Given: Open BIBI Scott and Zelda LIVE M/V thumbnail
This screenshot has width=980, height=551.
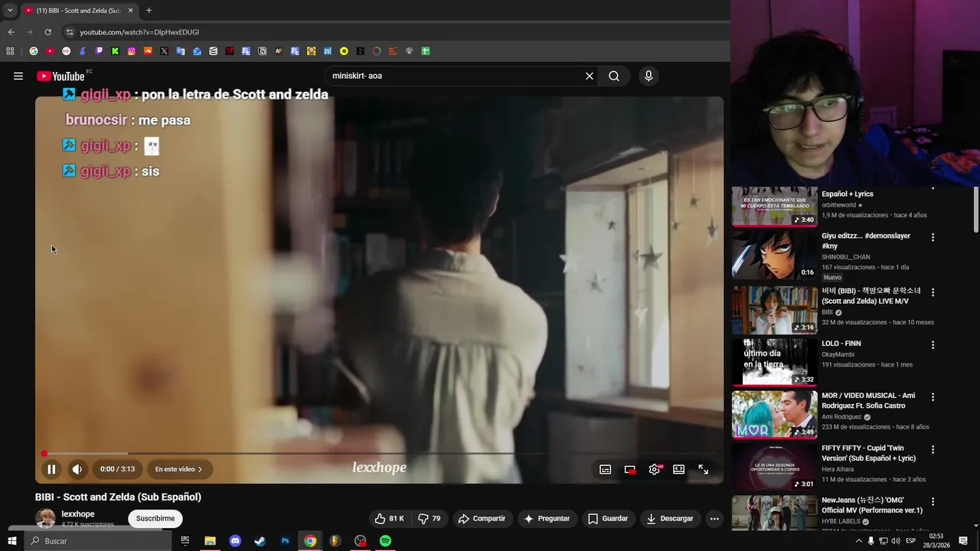Looking at the screenshot, I should [x=775, y=310].
